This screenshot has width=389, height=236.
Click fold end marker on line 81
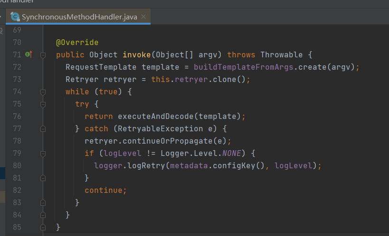(x=43, y=178)
